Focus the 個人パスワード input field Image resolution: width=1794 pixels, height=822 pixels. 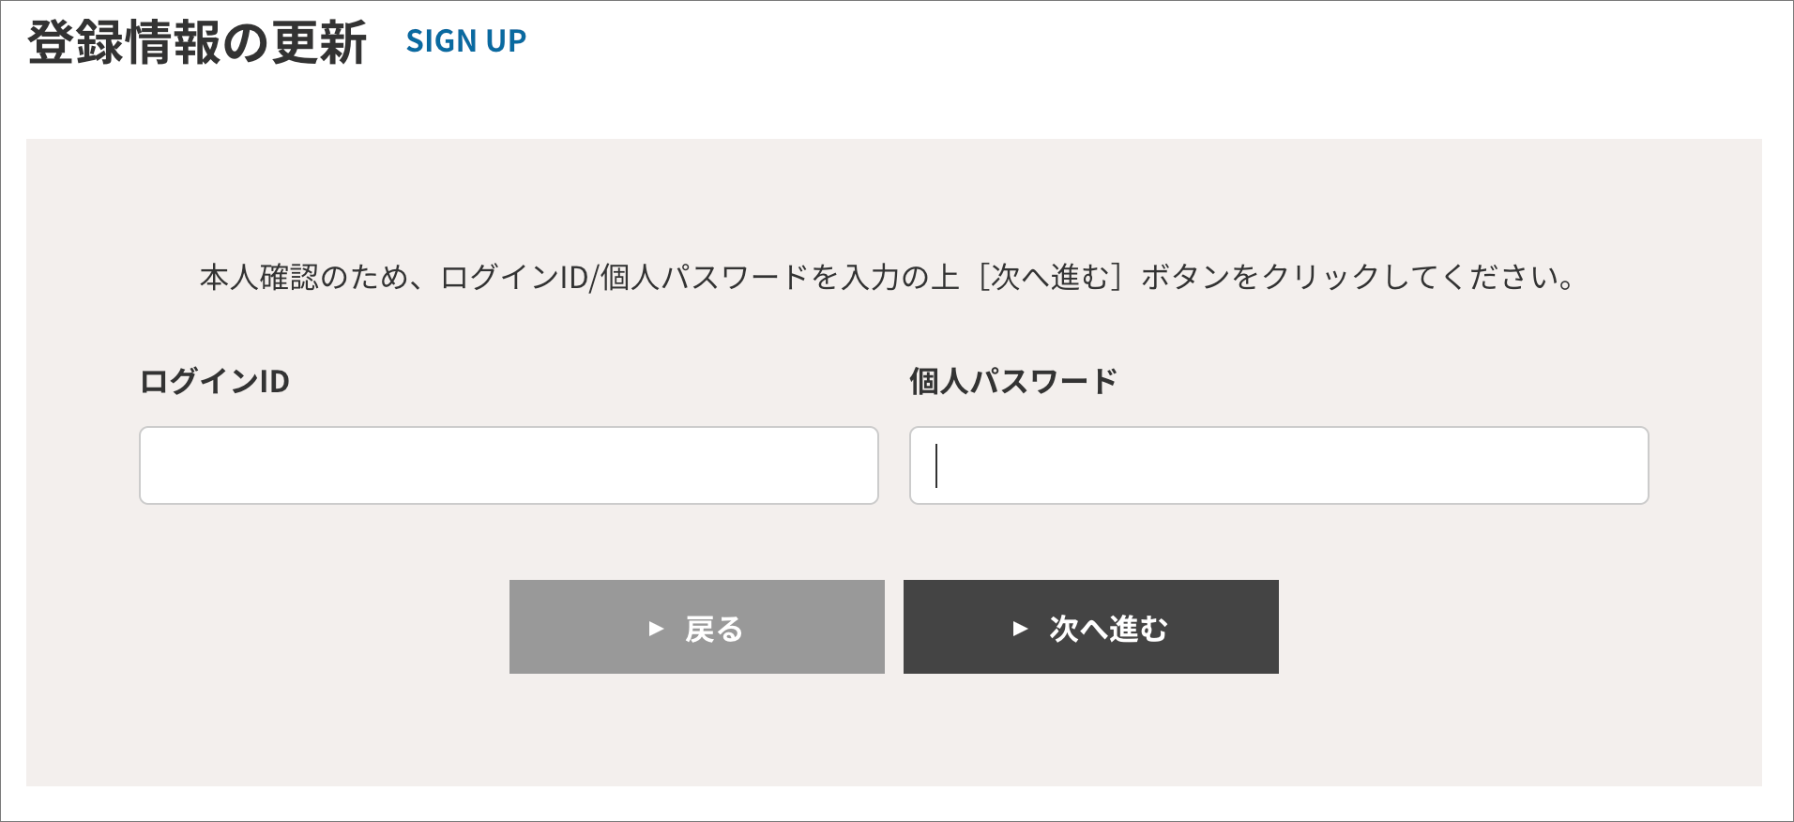[1278, 465]
